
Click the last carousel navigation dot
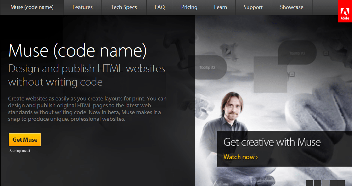pyautogui.click(x=341, y=182)
